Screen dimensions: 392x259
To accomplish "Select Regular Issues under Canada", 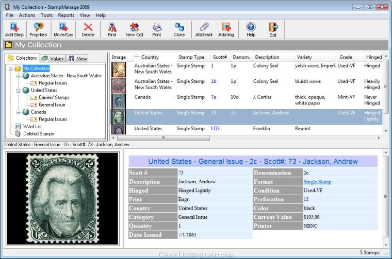I will (53, 119).
